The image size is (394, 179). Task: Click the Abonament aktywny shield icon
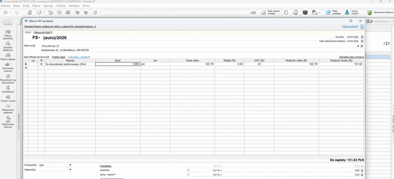pyautogui.click(x=370, y=12)
